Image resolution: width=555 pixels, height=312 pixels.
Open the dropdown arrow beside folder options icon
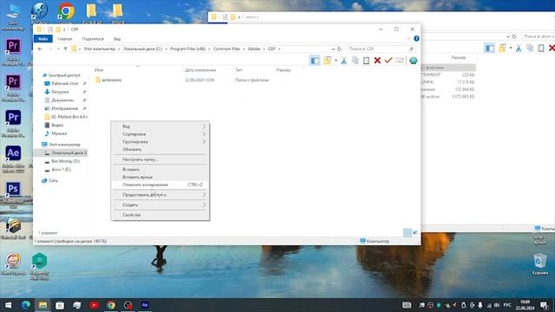[336, 61]
